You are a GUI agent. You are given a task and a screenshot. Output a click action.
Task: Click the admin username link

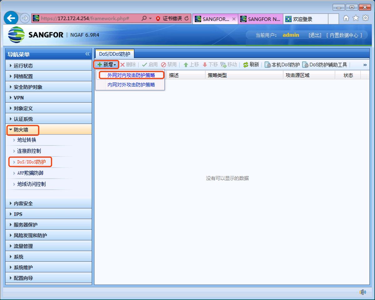(x=291, y=35)
